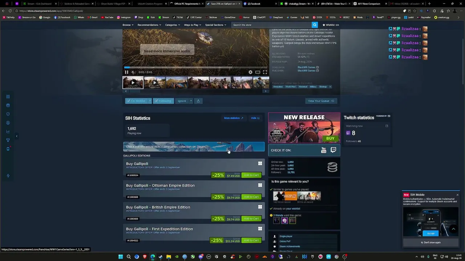The image size is (465, 261).
Task: Open SIH sidebar shield icon
Action: [x=8, y=114]
